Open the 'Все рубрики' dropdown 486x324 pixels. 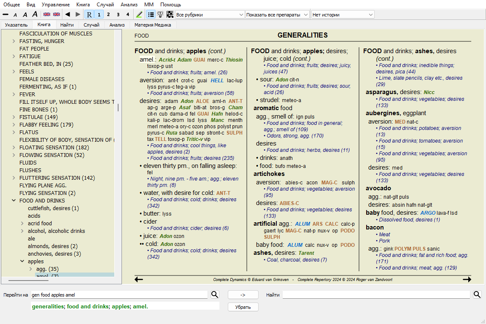tap(210, 15)
